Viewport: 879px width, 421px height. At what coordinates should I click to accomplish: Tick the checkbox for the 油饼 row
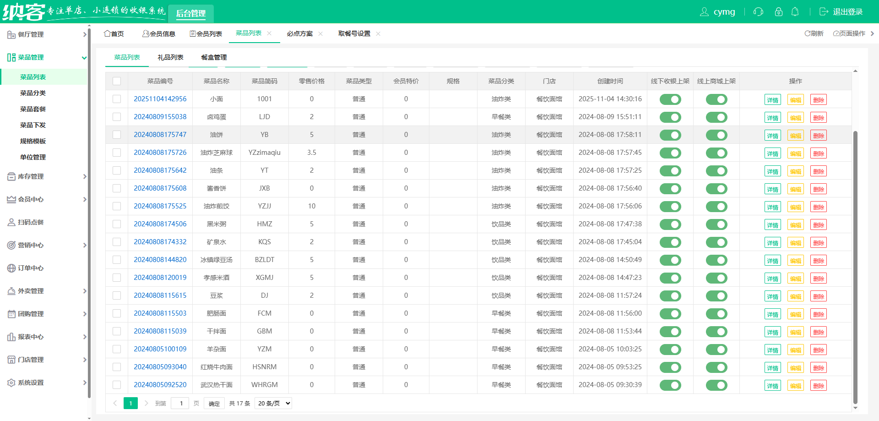click(x=117, y=135)
